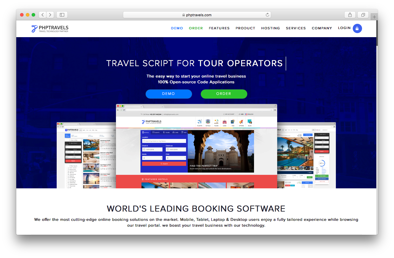
Task: Click the blue lock icon beside LOGIN
Action: [357, 28]
